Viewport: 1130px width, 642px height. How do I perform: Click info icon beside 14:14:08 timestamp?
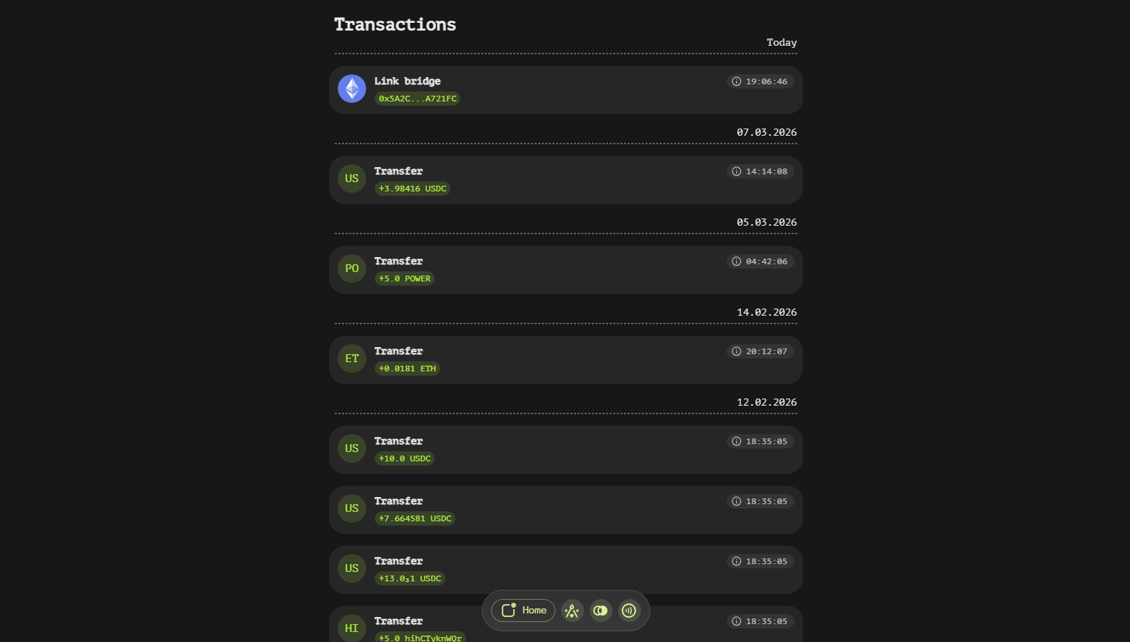[x=737, y=171]
